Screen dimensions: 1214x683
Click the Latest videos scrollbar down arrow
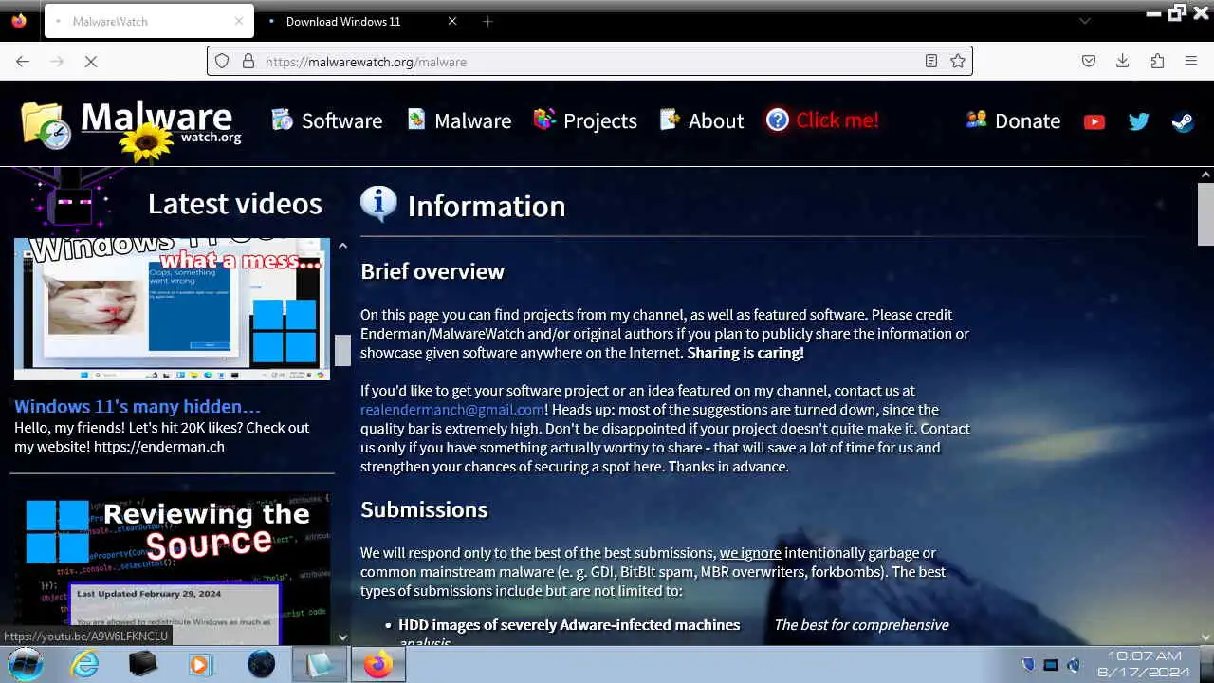point(342,638)
